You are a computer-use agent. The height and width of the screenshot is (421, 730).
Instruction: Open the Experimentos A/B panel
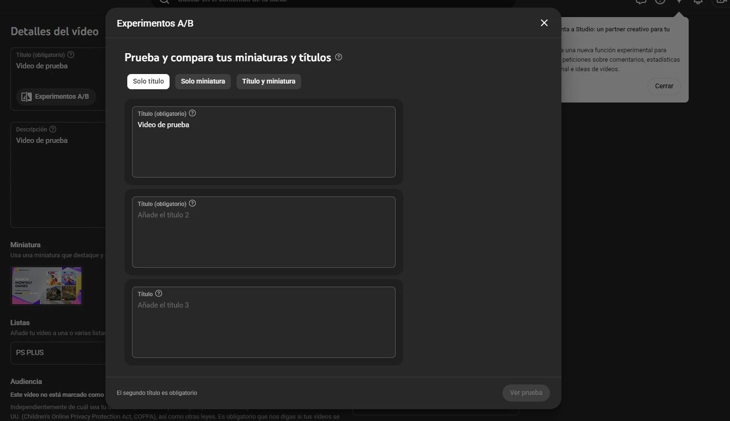pyautogui.click(x=56, y=96)
